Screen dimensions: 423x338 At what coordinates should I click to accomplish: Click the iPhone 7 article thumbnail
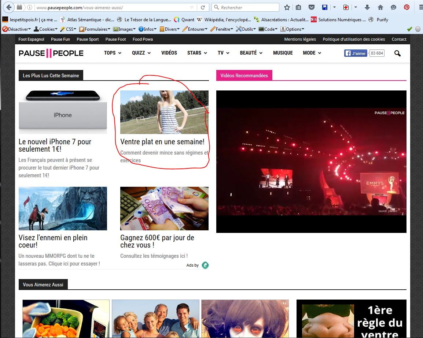[x=63, y=112]
